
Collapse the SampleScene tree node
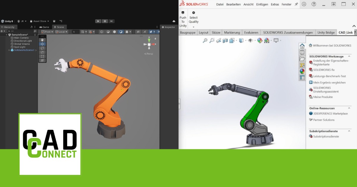(x=7, y=35)
